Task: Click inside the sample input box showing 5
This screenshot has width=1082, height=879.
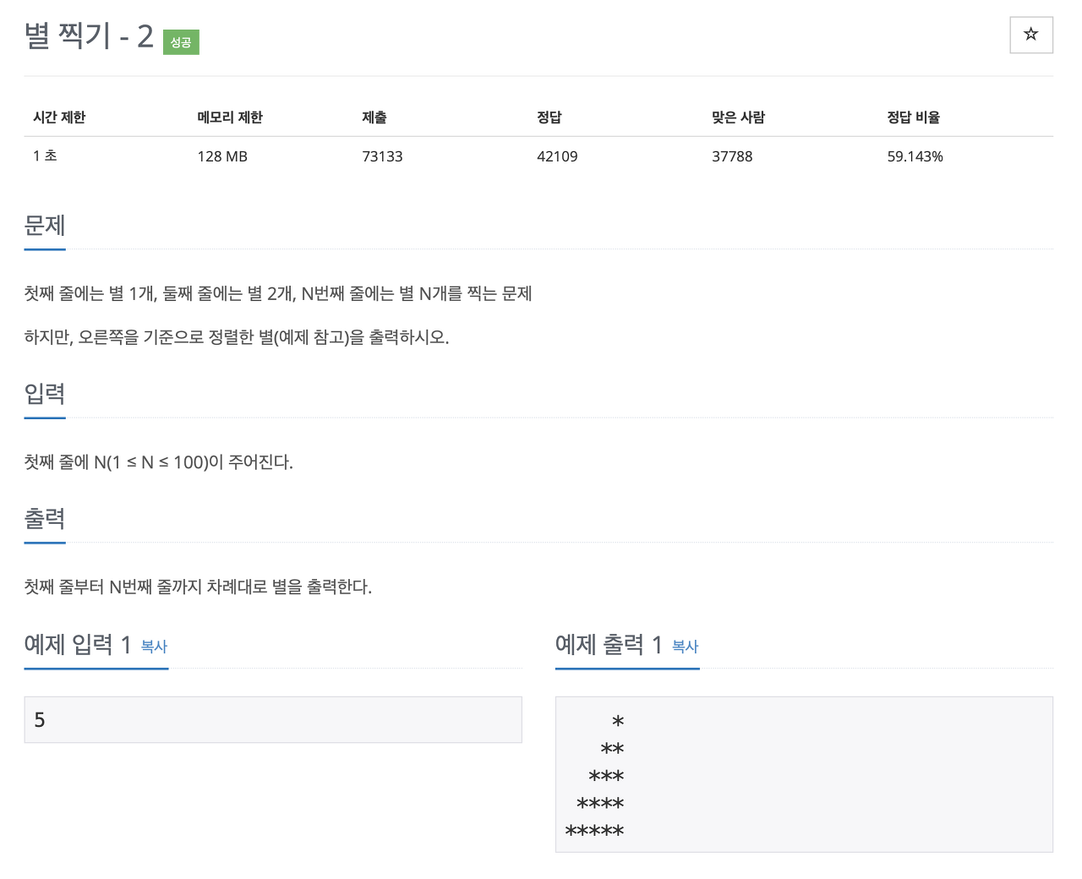Action: (x=272, y=719)
